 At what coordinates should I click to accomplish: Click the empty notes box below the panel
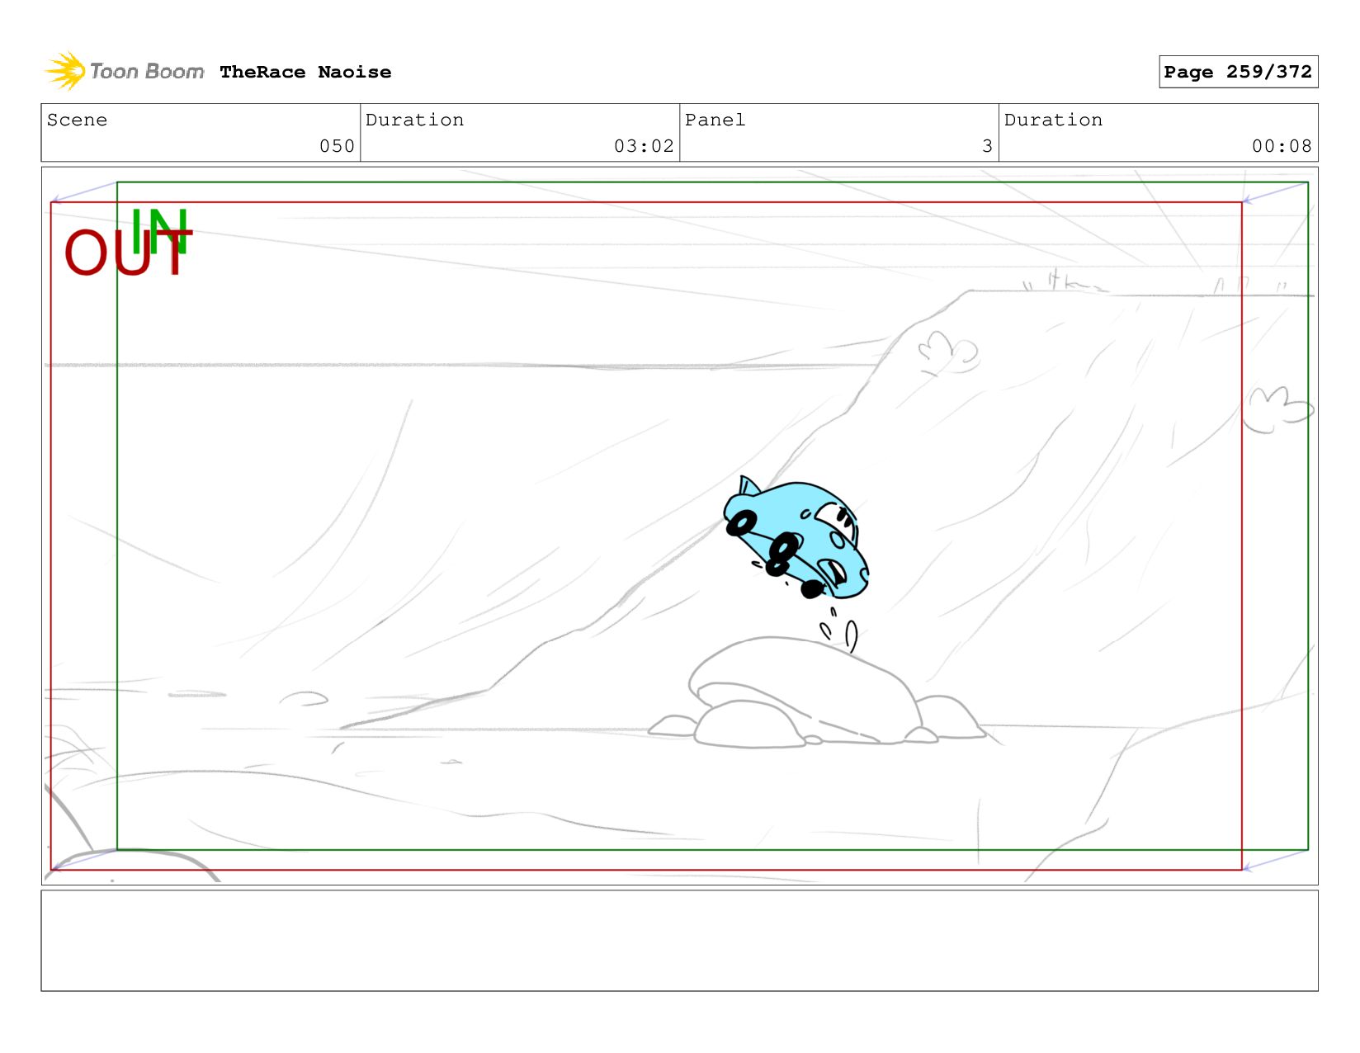pos(679,940)
